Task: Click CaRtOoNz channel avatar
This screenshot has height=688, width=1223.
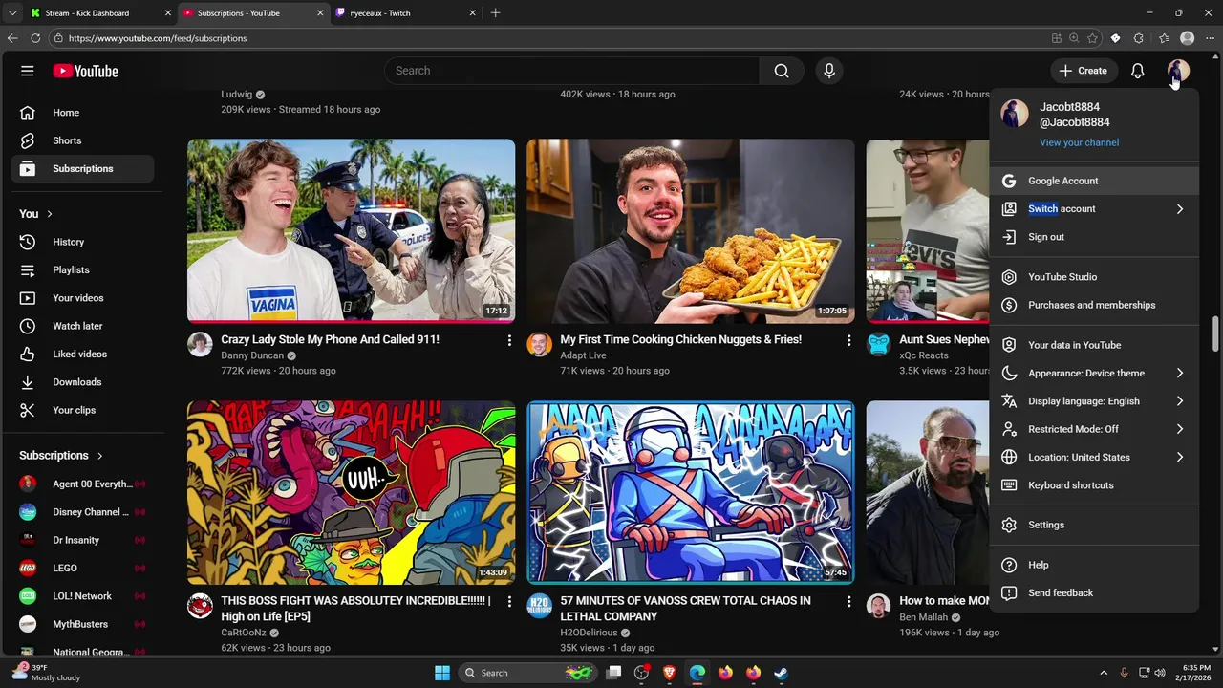Action: (x=200, y=606)
